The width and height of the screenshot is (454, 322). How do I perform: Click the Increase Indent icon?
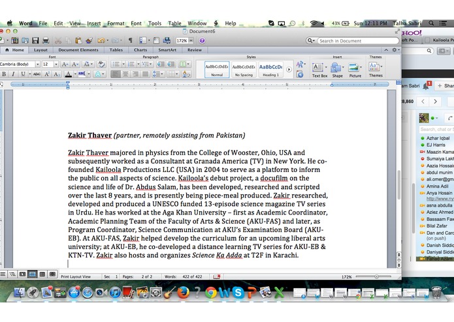(171, 64)
